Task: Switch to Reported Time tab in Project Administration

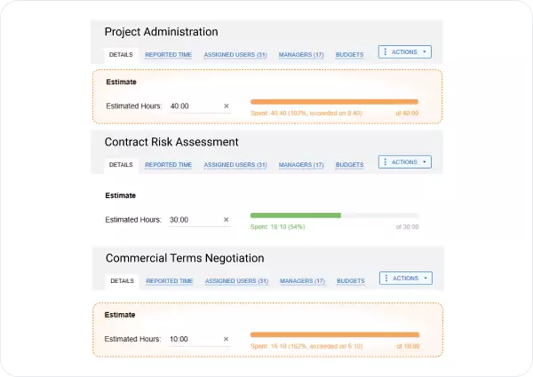Action: point(168,55)
